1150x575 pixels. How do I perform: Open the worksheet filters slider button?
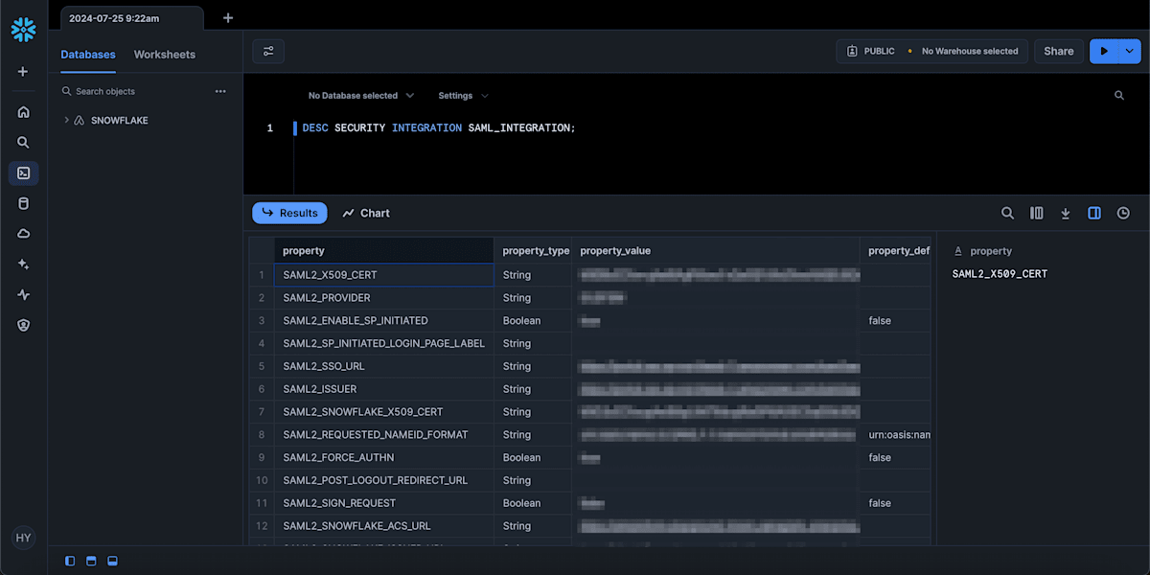pyautogui.click(x=268, y=52)
